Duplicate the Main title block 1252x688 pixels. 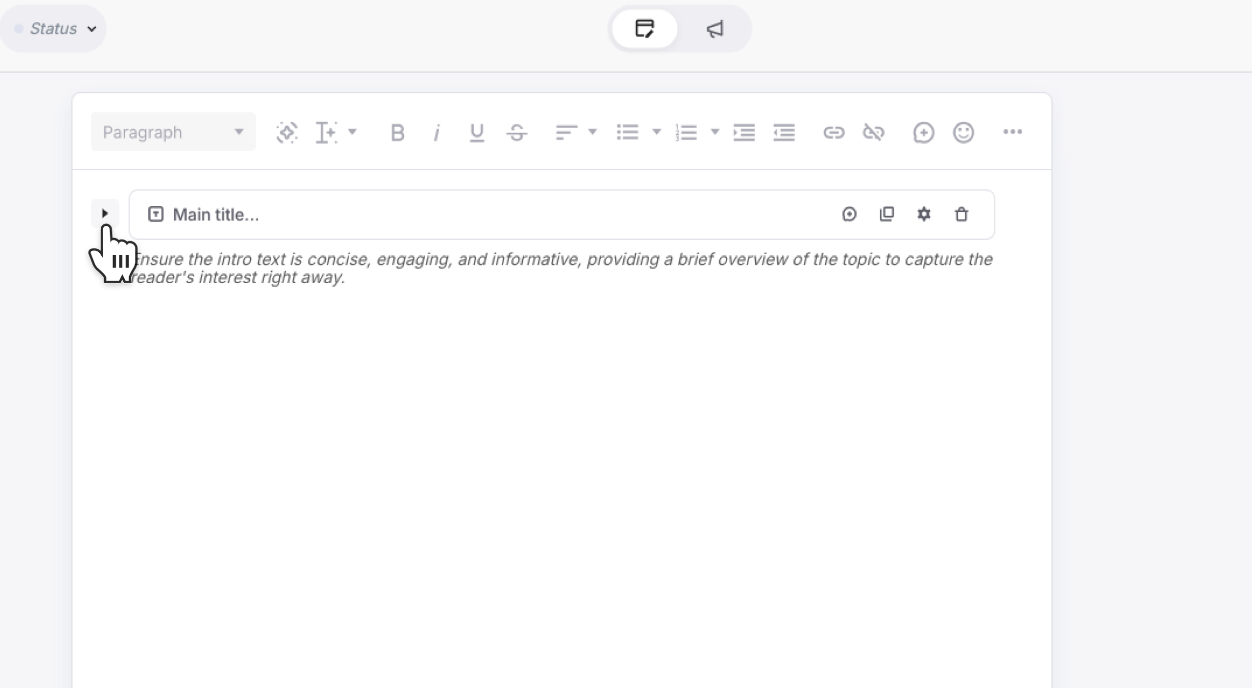pos(886,214)
